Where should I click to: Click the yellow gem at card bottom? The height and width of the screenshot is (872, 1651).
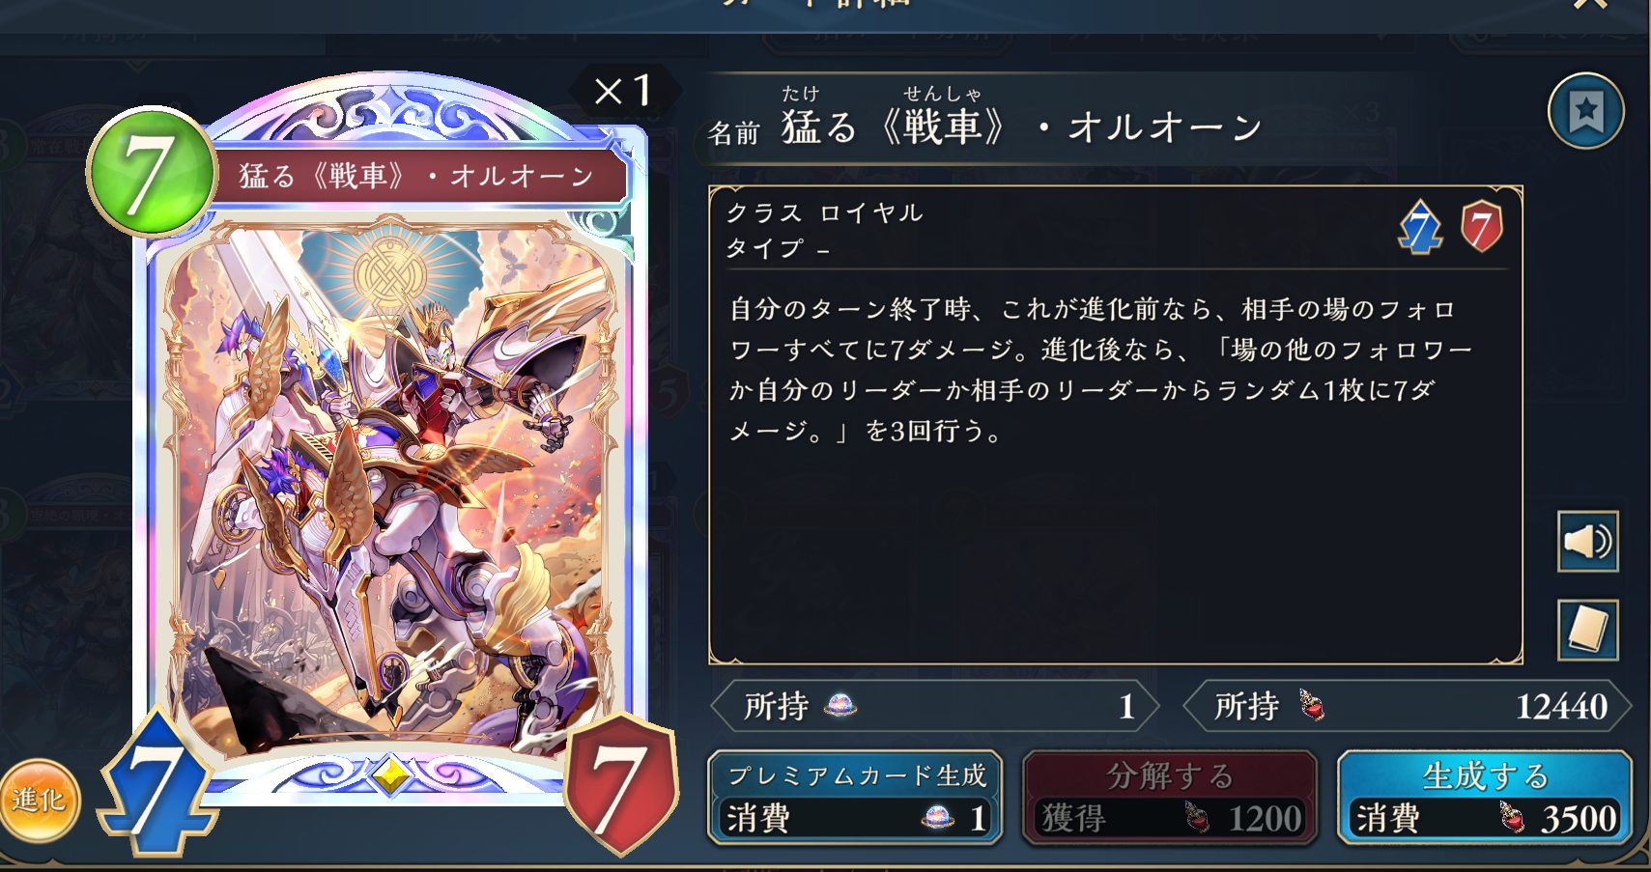(x=391, y=774)
